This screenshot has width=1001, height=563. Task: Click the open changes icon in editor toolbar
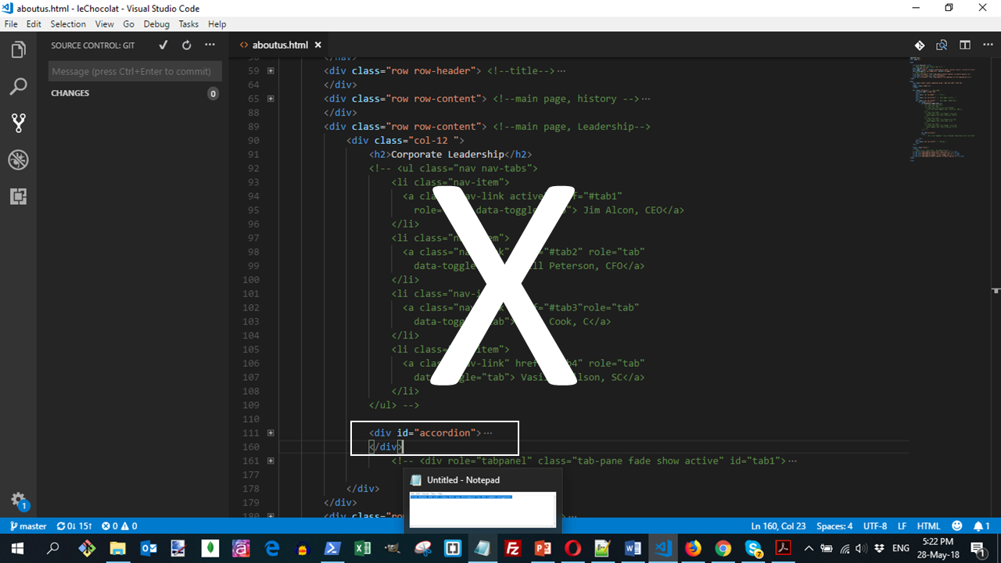pos(920,45)
